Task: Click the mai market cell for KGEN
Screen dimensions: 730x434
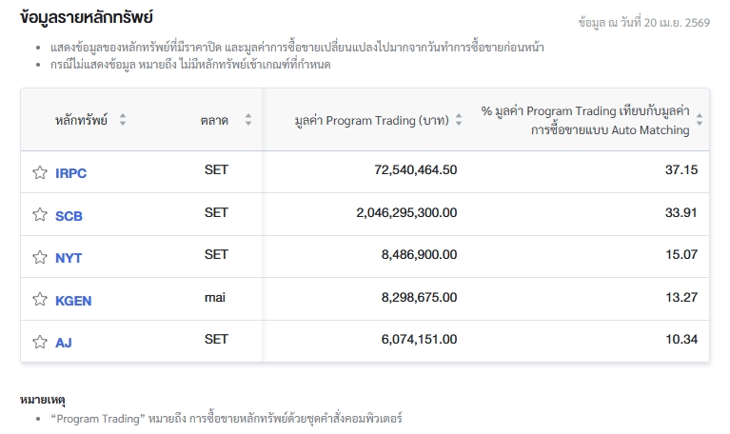Action: click(215, 298)
